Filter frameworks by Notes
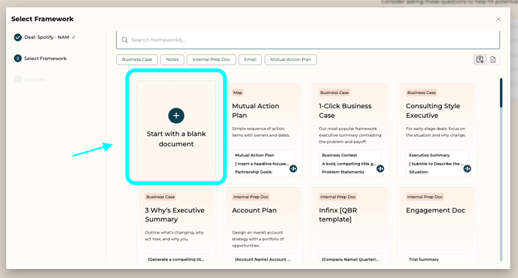 [x=172, y=59]
